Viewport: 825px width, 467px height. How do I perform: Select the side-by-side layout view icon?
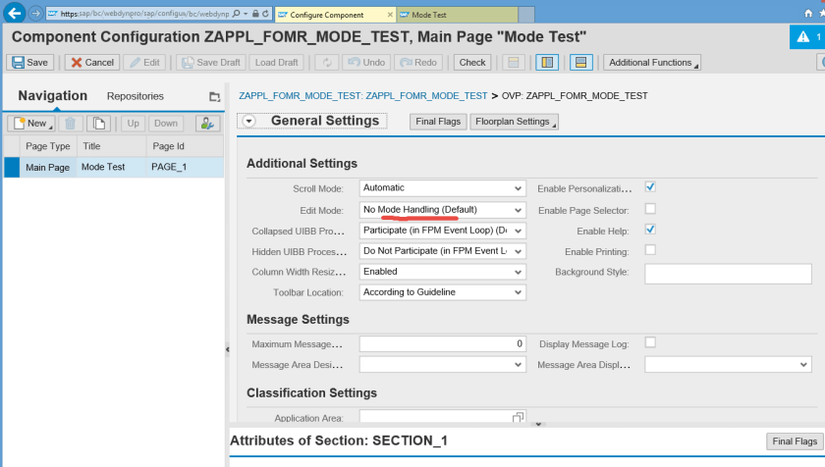click(546, 62)
